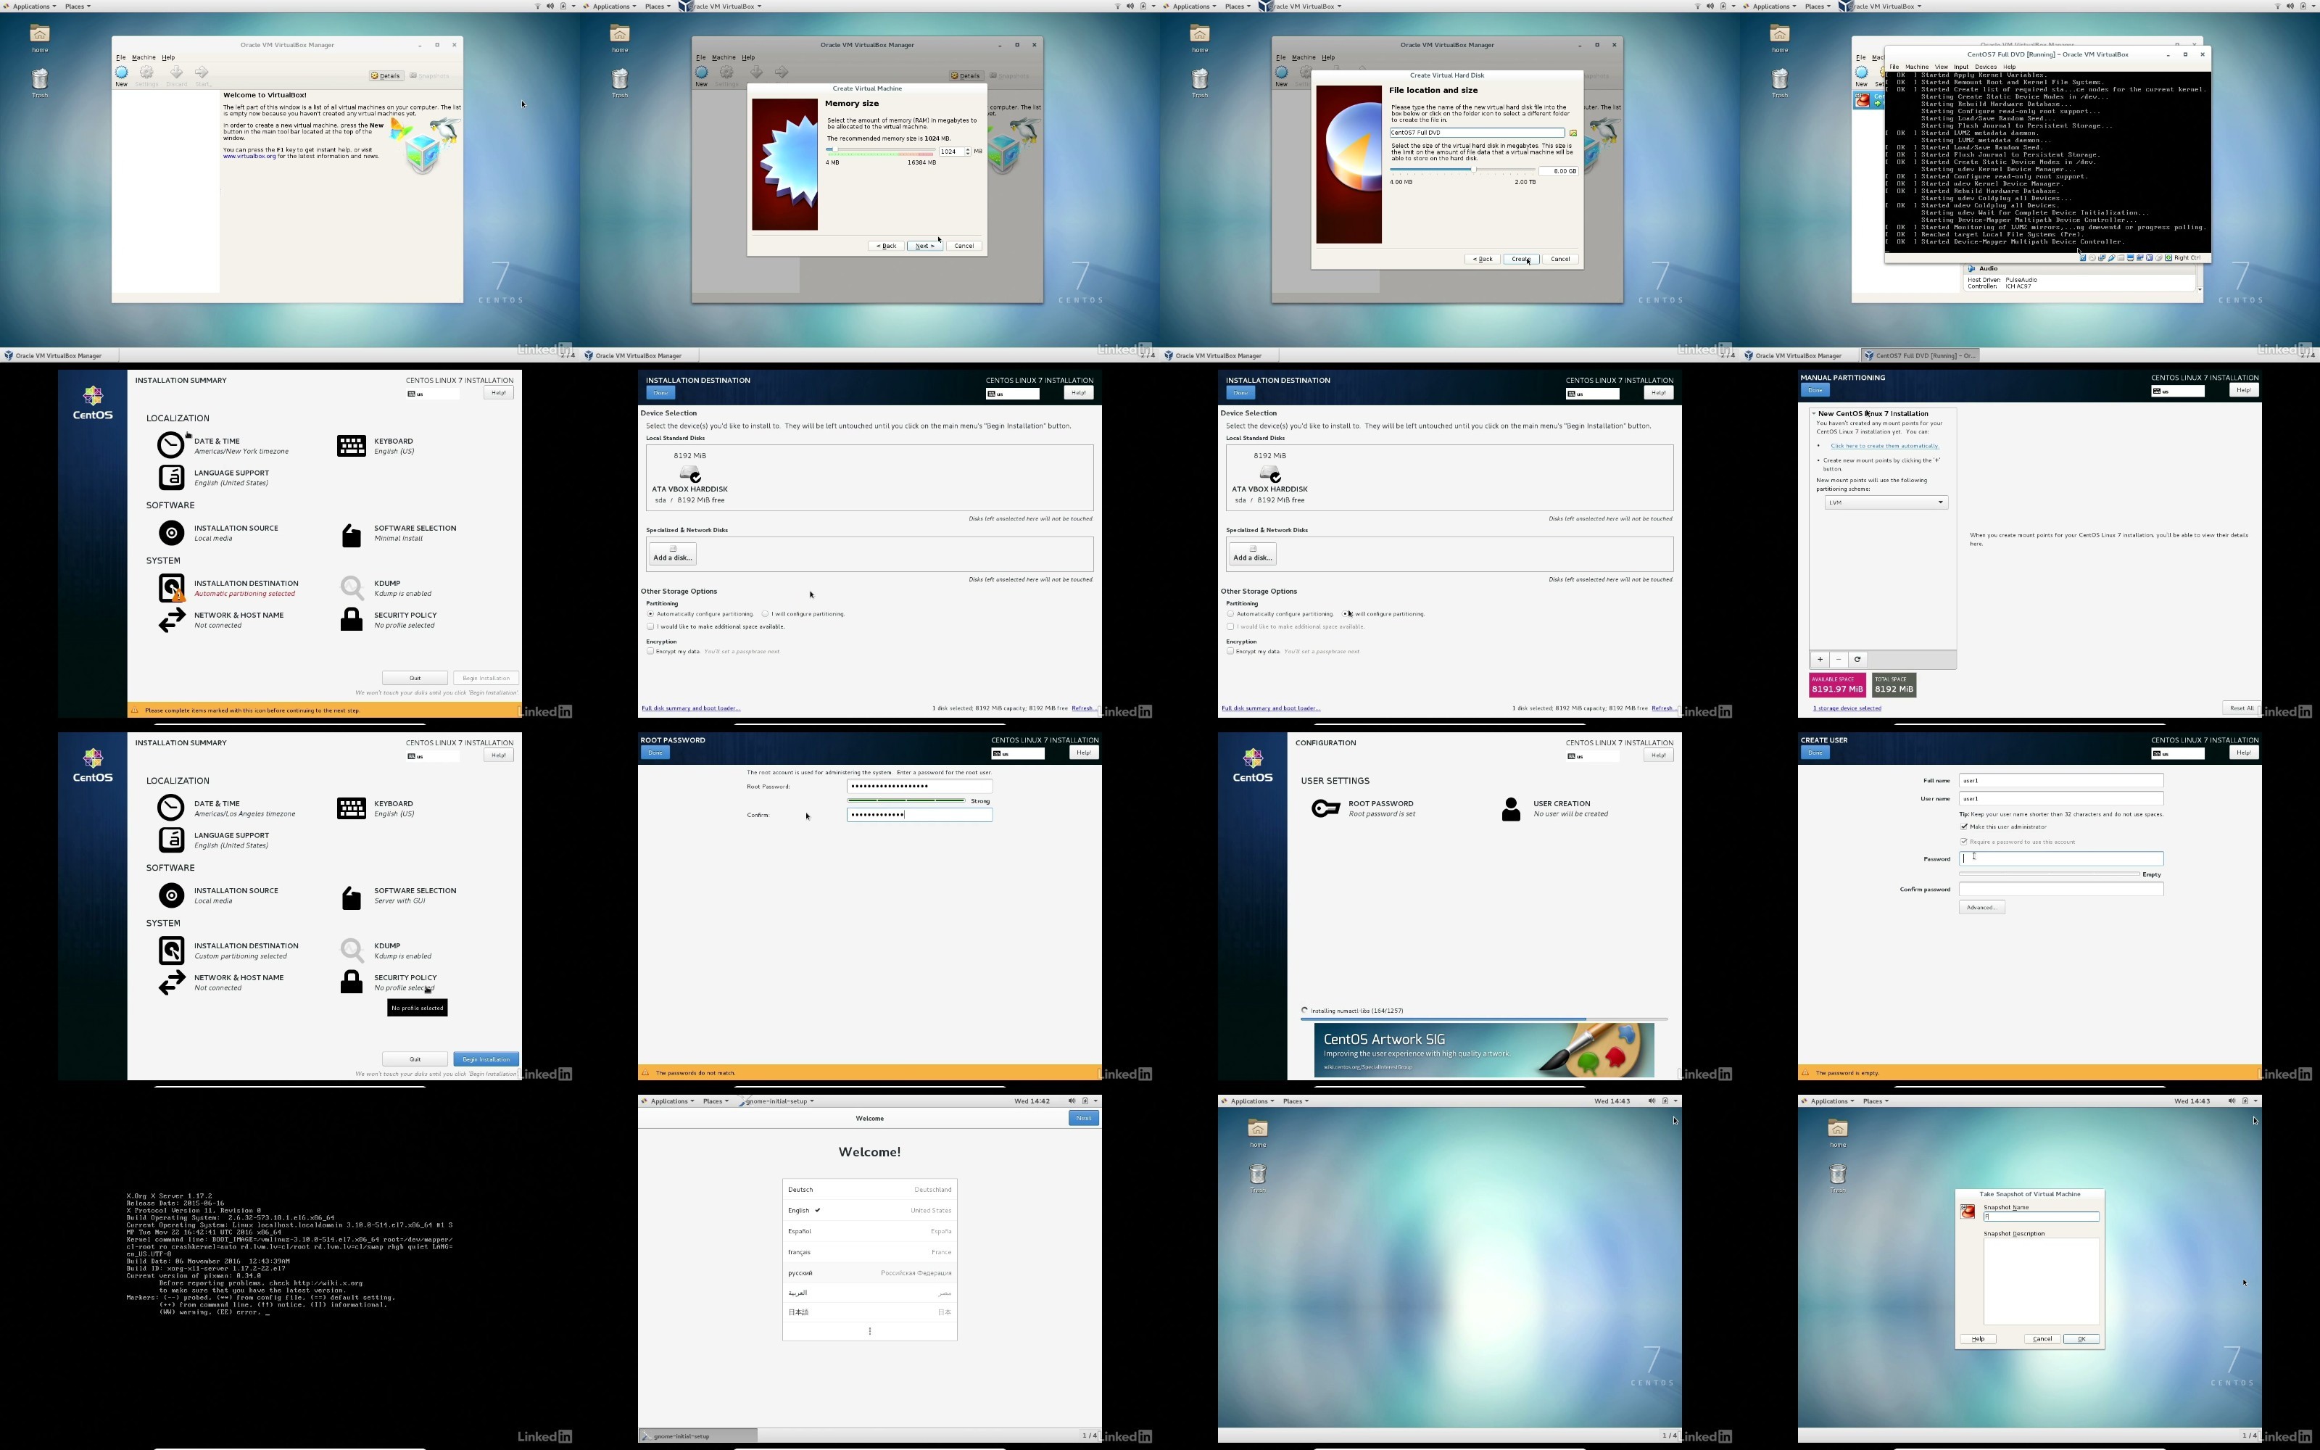2320x1450 pixels.
Task: Select the Español language row
Action: pos(869,1231)
